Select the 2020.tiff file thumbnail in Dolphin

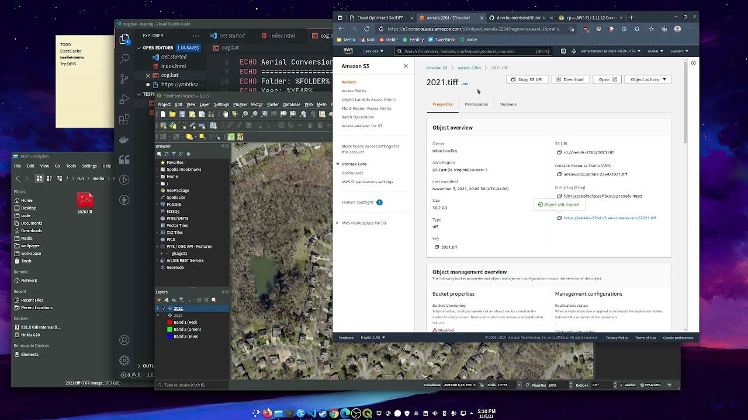(x=85, y=200)
